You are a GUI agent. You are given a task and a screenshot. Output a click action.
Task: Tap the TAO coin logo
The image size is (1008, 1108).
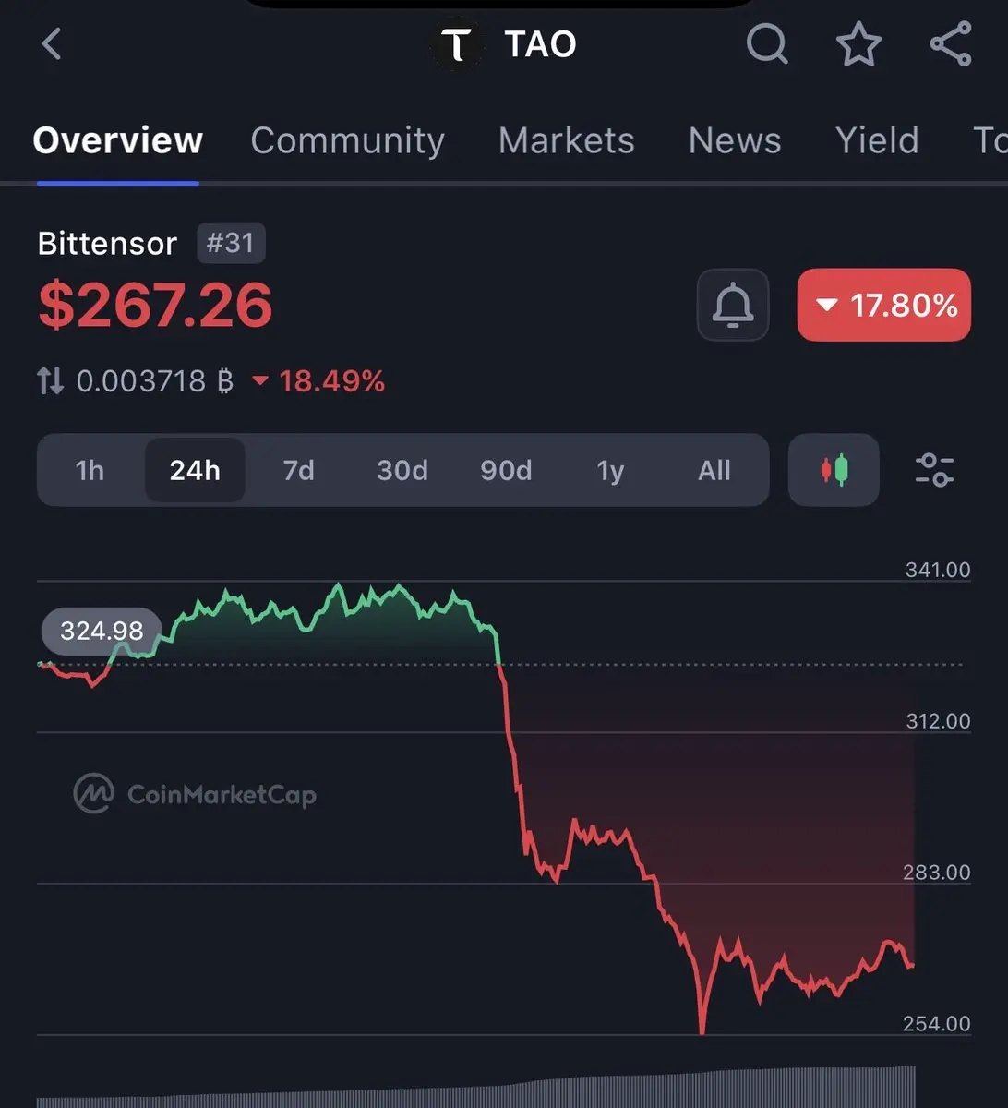pyautogui.click(x=457, y=43)
